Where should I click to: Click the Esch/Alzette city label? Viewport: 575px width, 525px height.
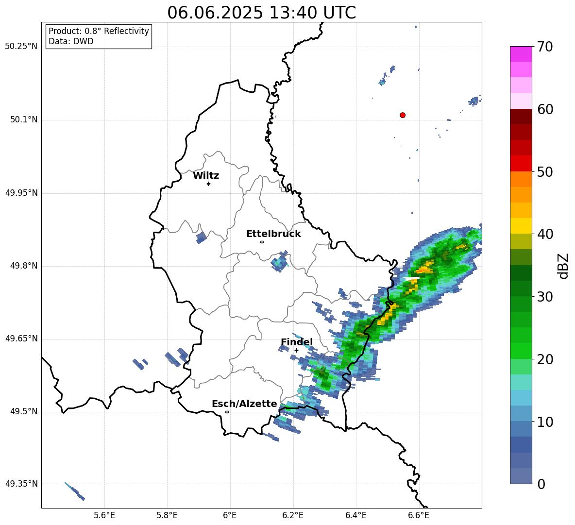click(245, 404)
